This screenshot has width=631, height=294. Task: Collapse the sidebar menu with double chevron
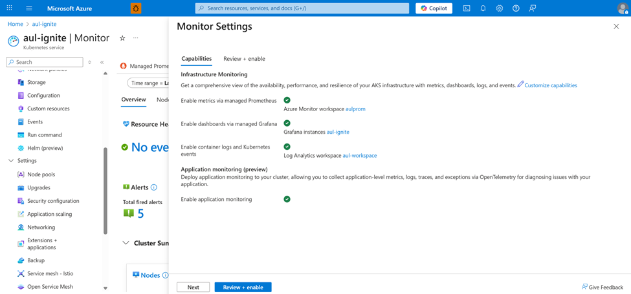coord(102,62)
